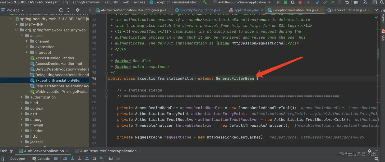Image resolution: width=385 pixels, height=162 pixels.
Task: Select the AccessDeniedHandler file in tree
Action: point(55,58)
